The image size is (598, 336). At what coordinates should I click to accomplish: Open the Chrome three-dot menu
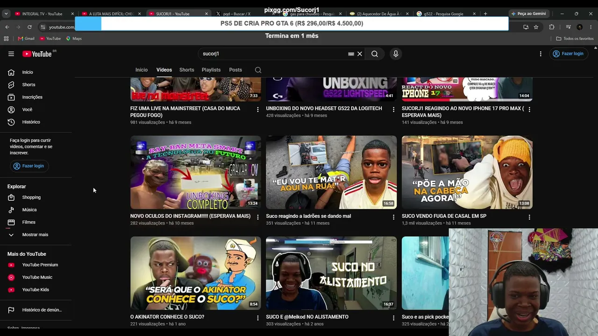(591, 27)
